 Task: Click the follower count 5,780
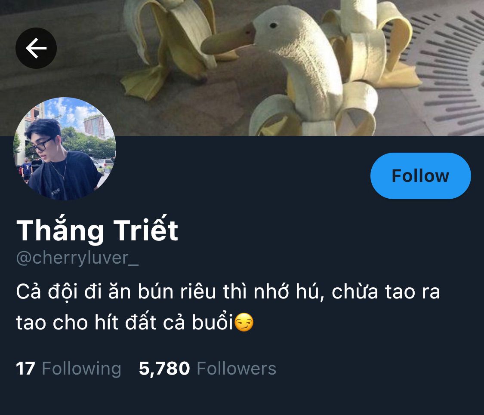click(x=164, y=369)
